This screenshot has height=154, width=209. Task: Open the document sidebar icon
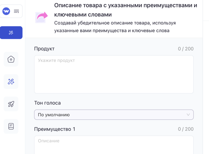coord(11,126)
